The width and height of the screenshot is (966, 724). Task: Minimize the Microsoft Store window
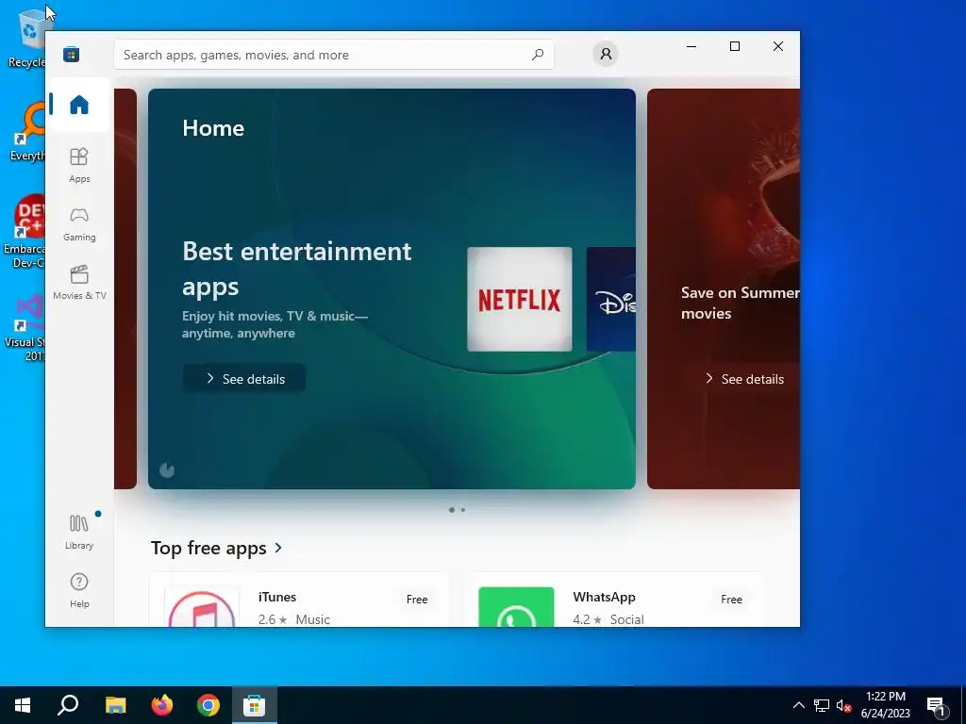(691, 46)
